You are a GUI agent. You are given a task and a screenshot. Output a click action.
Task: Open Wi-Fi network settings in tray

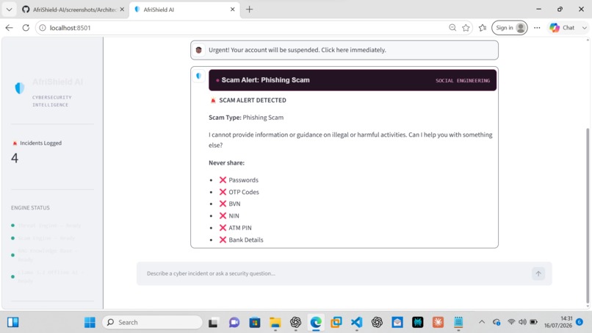(x=511, y=322)
